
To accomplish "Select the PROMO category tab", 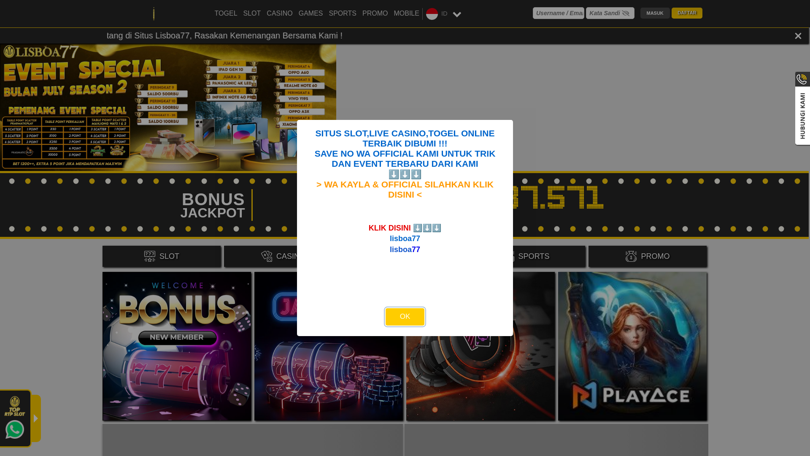I will (x=648, y=256).
